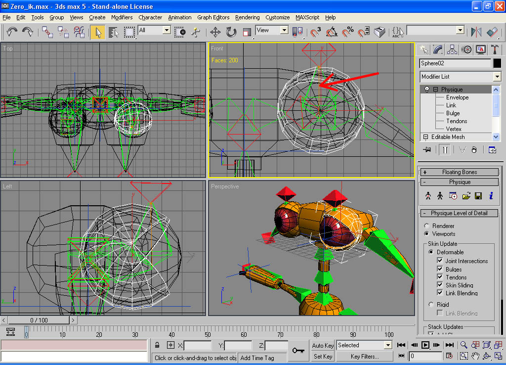Viewport: 506px width, 365px height.
Task: Click Mirror Selected Objects tool
Action: (x=476, y=32)
